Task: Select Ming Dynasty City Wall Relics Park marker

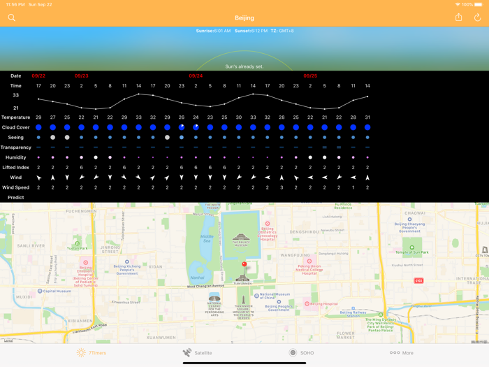Action: [x=381, y=315]
